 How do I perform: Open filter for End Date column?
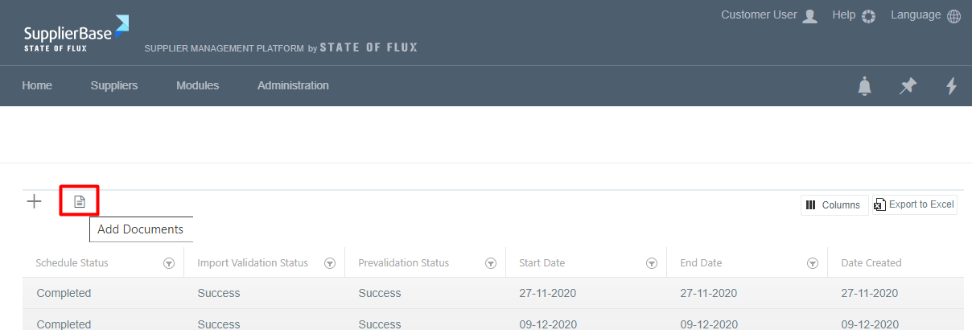pyautogui.click(x=813, y=263)
